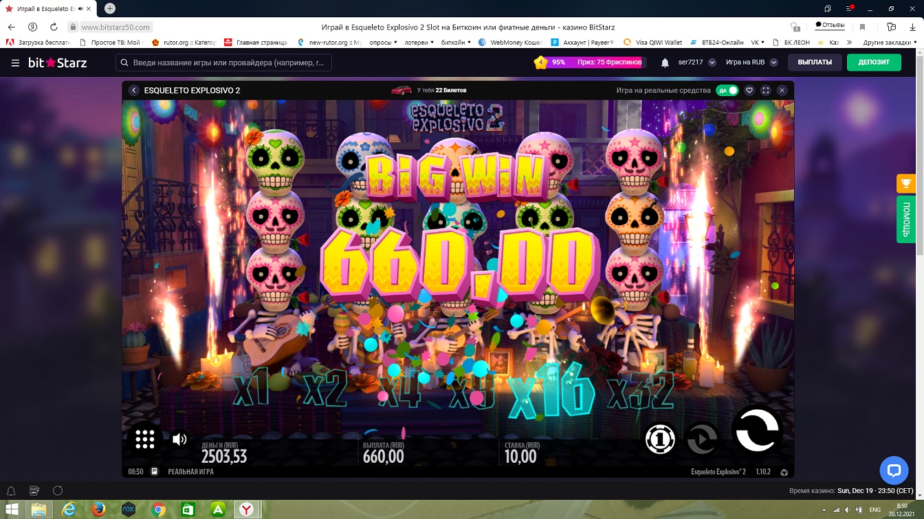Open the slot game menu grid icon
Image resolution: width=924 pixels, height=519 pixels.
(145, 439)
